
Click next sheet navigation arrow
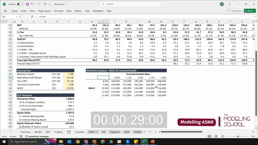(x=10, y=132)
